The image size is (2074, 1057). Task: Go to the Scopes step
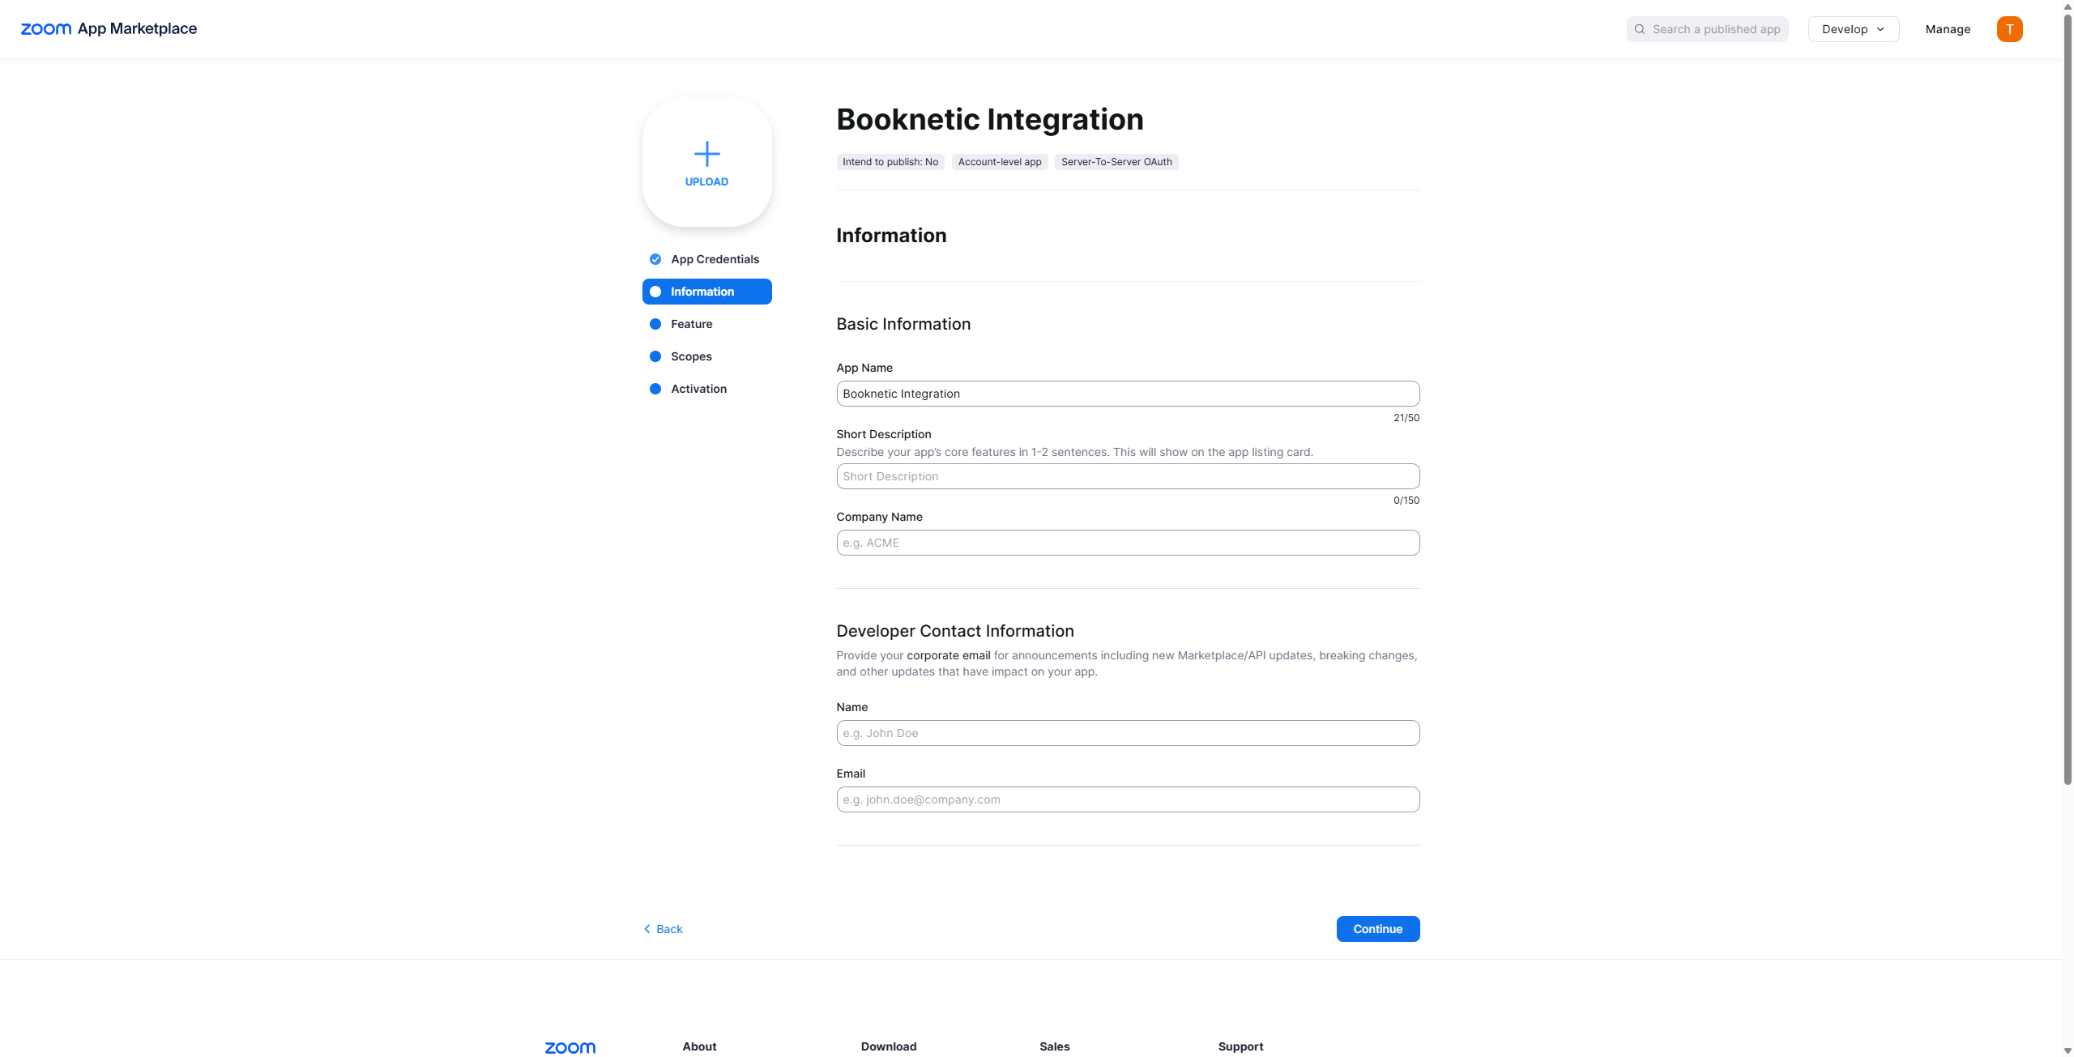[706, 356]
